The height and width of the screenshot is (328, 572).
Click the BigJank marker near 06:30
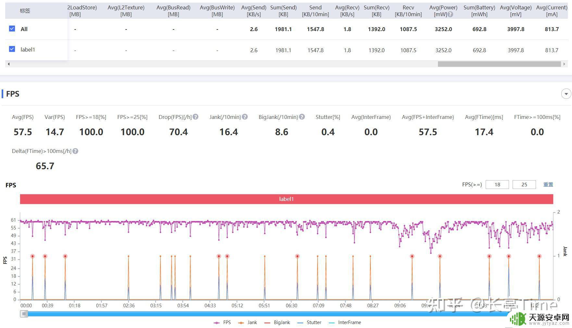pyautogui.click(x=297, y=256)
